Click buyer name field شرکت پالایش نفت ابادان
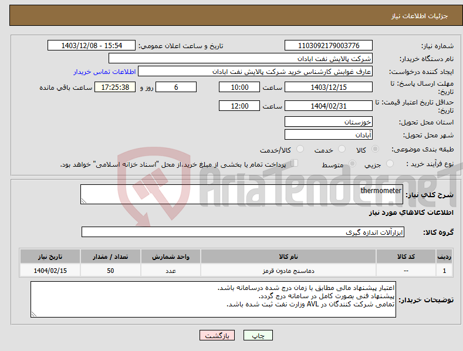This screenshot has width=463, height=351. (x=241, y=58)
